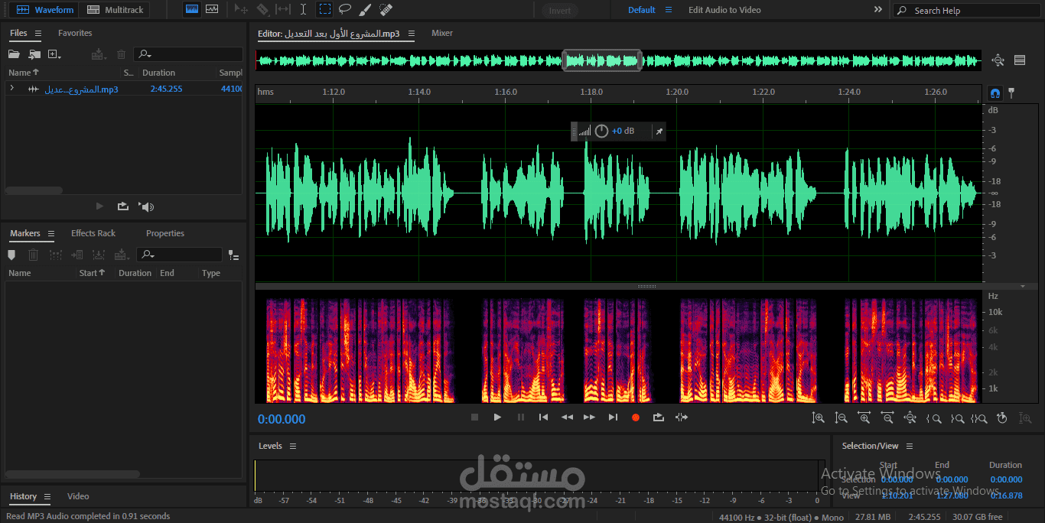Open the History panel menu
Viewport: 1045px width, 523px height.
47,496
